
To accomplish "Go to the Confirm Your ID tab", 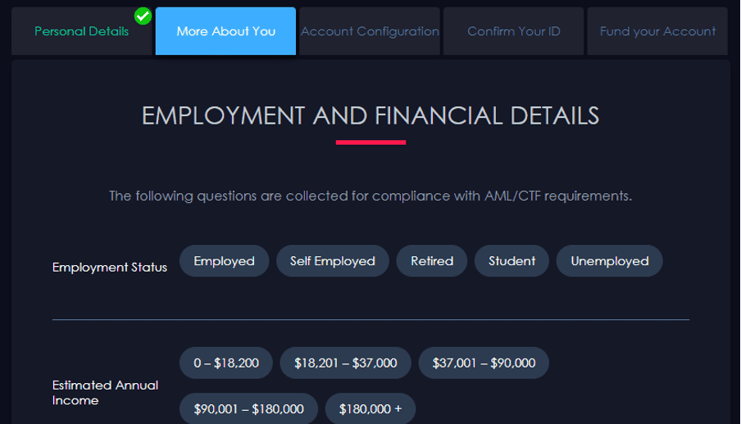I will (x=514, y=31).
